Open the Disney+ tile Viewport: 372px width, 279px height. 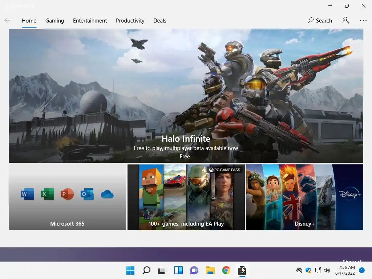(305, 197)
